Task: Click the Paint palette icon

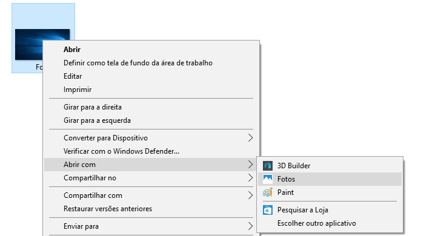Action: (x=267, y=192)
